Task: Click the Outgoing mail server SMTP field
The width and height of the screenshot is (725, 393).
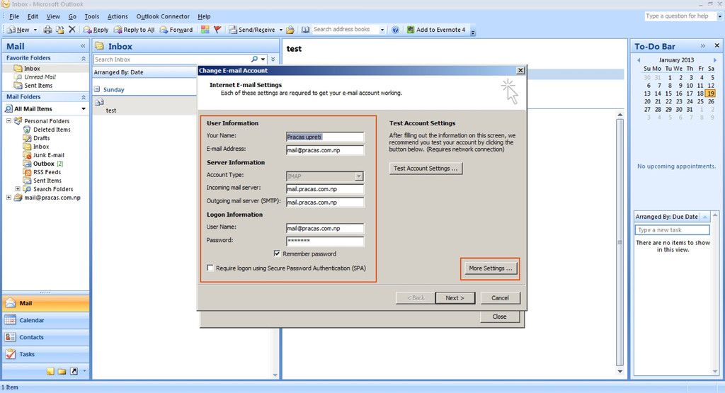Action: (324, 202)
